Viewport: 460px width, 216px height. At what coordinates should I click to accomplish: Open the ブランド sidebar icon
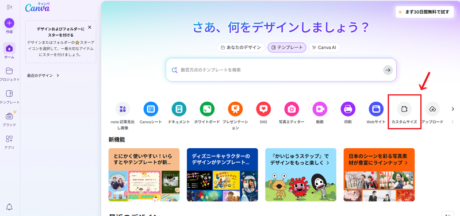click(x=9, y=117)
